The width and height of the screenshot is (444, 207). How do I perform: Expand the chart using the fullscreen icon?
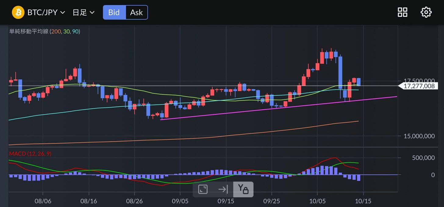pyautogui.click(x=203, y=189)
